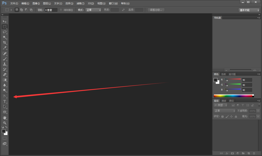Open the layer blend mode dropdown
Screen dimensions: 262x156
click(x=225, y=111)
